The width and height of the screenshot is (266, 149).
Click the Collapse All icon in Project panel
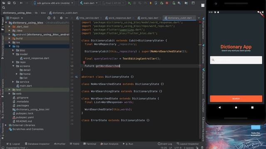(x=54, y=18)
